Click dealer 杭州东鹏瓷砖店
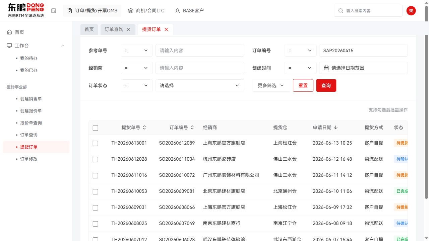The width and height of the screenshot is (429, 241). pos(219,159)
